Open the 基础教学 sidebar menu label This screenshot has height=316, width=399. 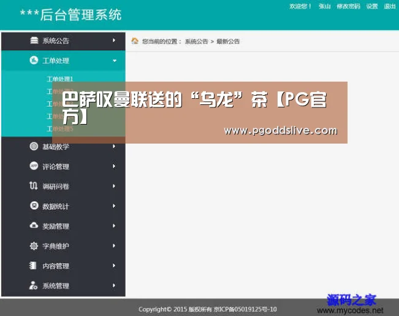56,147
